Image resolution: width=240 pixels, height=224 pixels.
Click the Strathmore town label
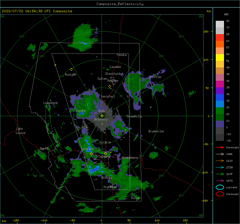(x=130, y=158)
